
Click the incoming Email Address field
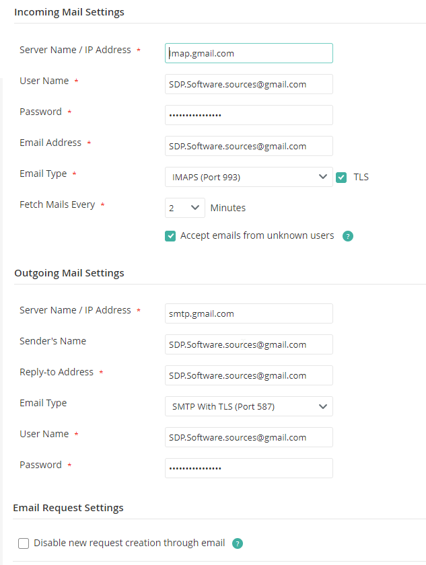pyautogui.click(x=248, y=146)
